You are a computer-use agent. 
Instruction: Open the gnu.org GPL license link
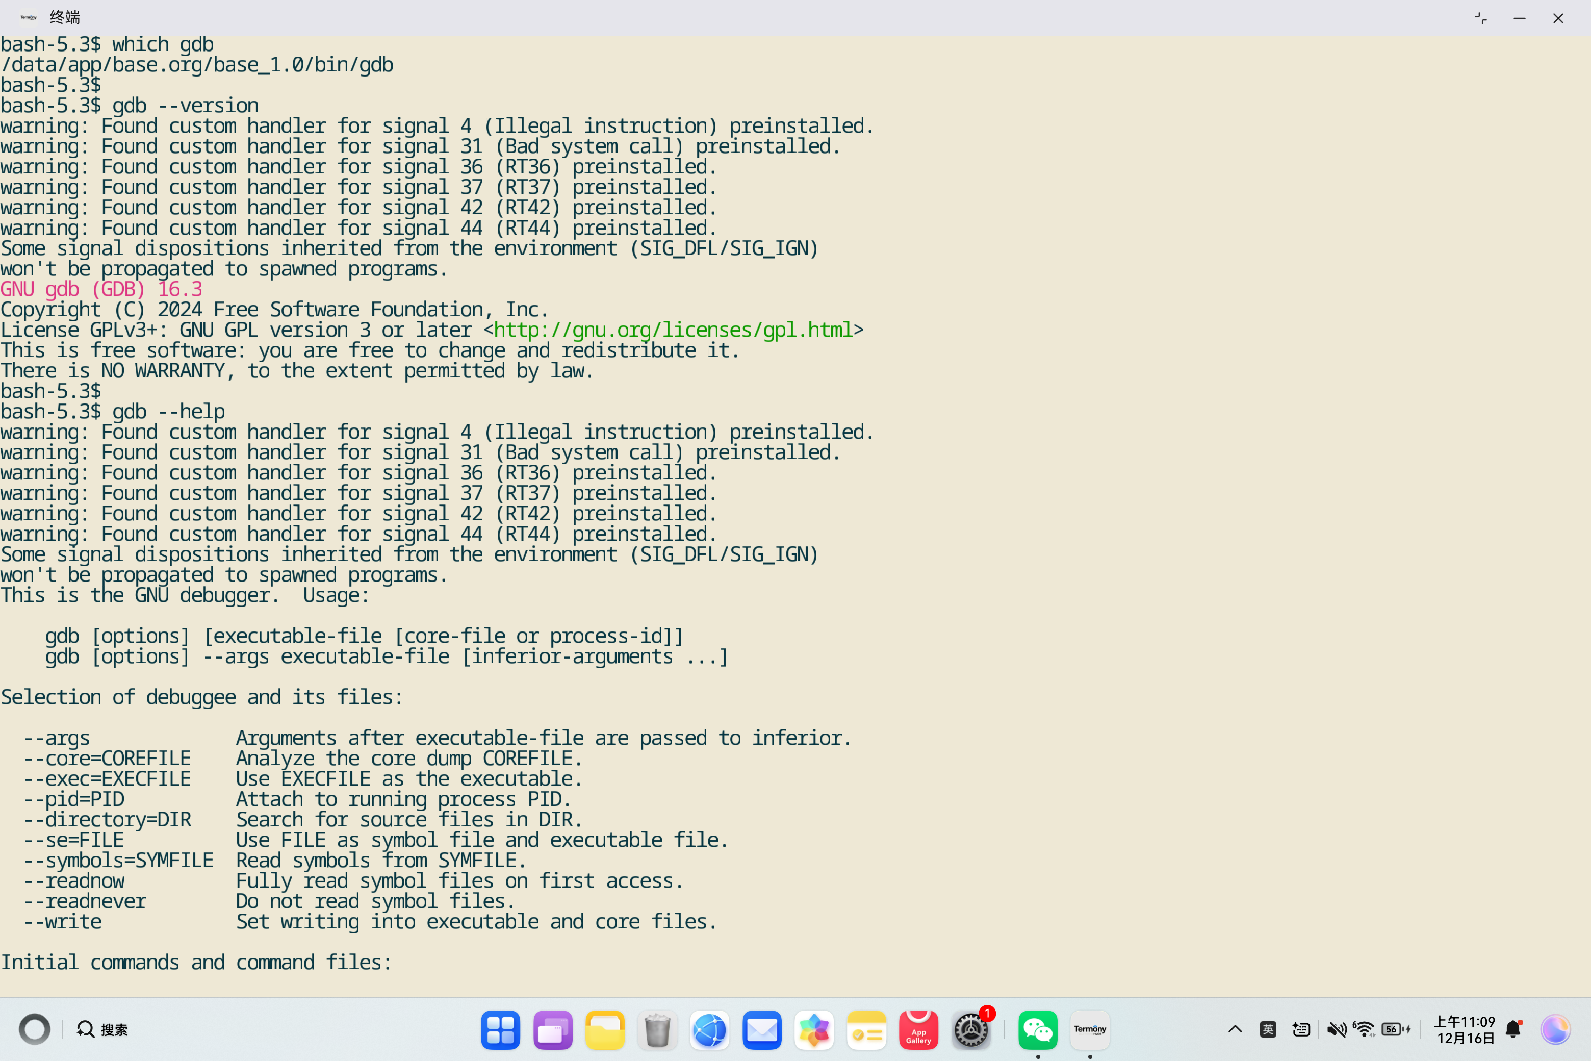pos(673,330)
